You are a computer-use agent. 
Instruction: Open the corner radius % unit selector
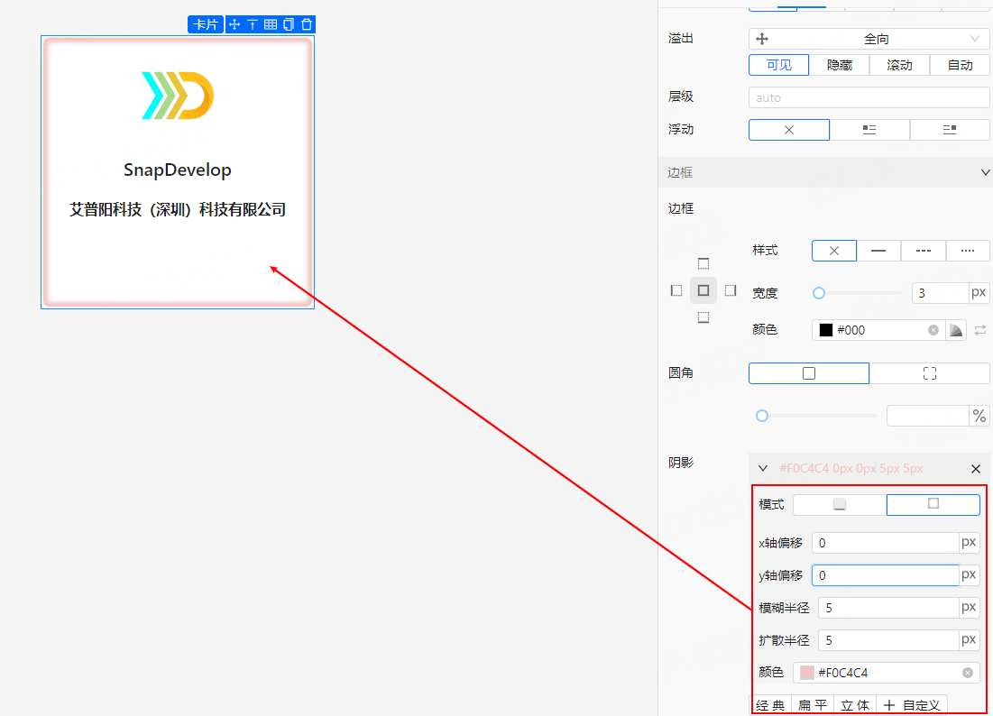(x=979, y=416)
